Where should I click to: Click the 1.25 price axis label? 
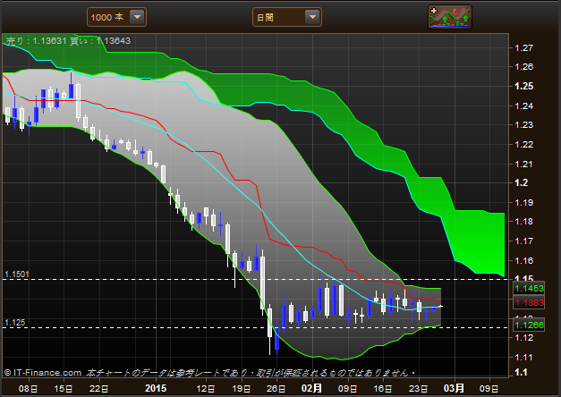click(x=523, y=86)
